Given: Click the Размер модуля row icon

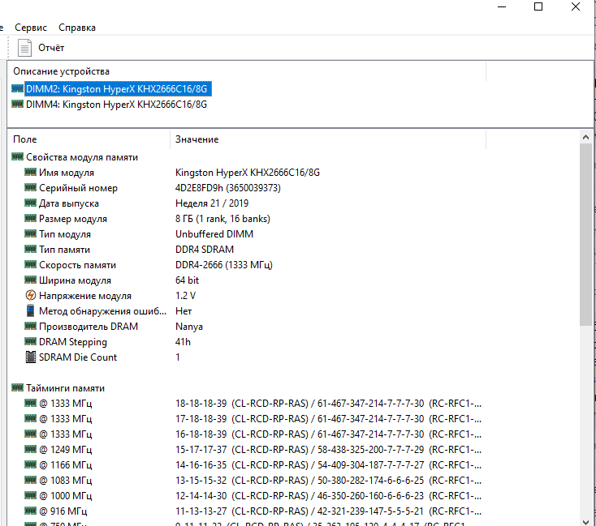Looking at the screenshot, I should (30, 218).
